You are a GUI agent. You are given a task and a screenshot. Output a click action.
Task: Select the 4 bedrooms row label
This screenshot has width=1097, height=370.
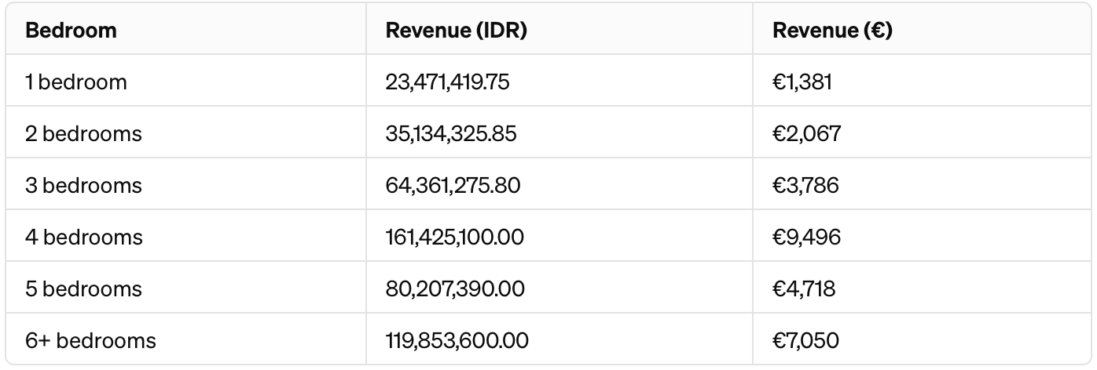tap(84, 237)
